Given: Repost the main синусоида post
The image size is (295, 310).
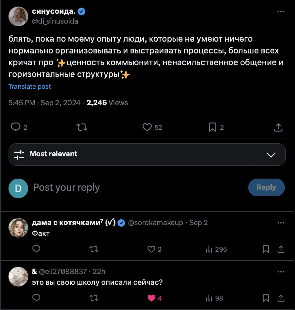Looking at the screenshot, I should tap(81, 127).
